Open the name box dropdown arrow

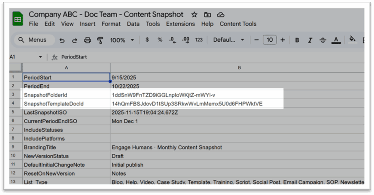tap(40, 57)
